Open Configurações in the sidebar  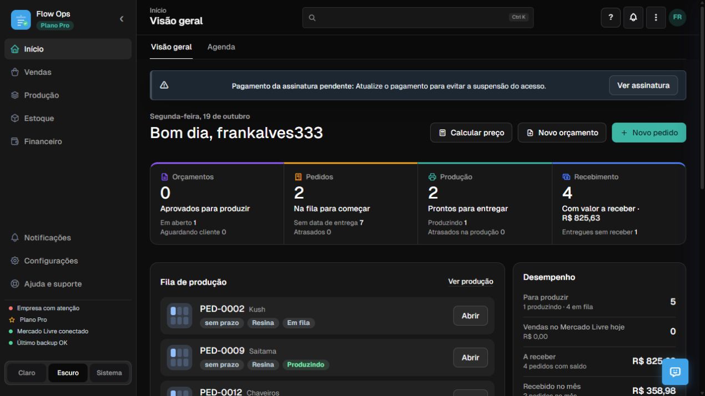coord(68,261)
